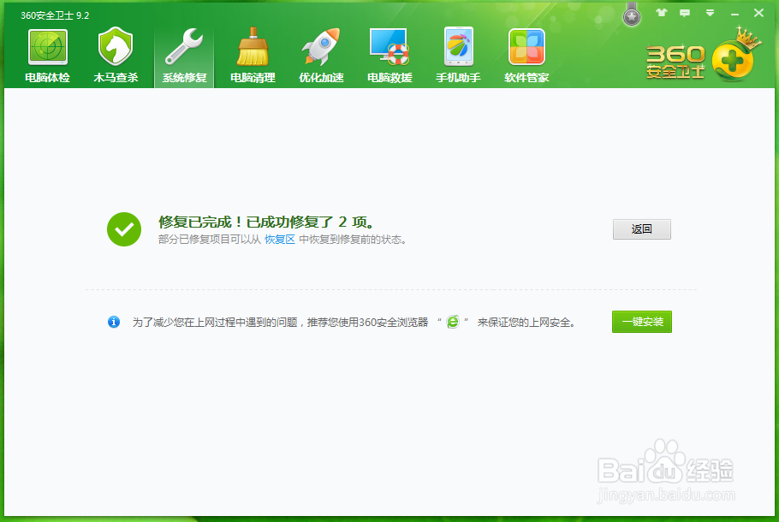This screenshot has height=522, width=779.
Task: Launch 优化加速 speed optimization
Action: (320, 53)
